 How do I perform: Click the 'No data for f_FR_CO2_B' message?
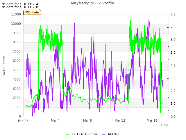click(x=20, y=7)
